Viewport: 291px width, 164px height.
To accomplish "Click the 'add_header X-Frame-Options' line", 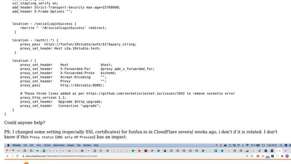I will pos(42,11).
